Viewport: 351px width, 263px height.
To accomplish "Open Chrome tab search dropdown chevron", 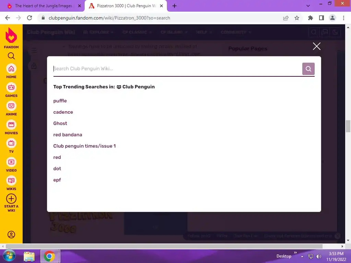I will (x=308, y=6).
